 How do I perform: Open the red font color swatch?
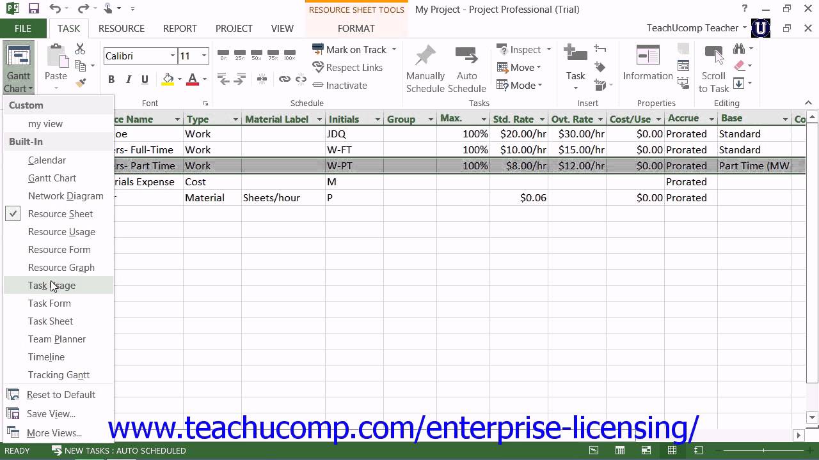pos(192,79)
